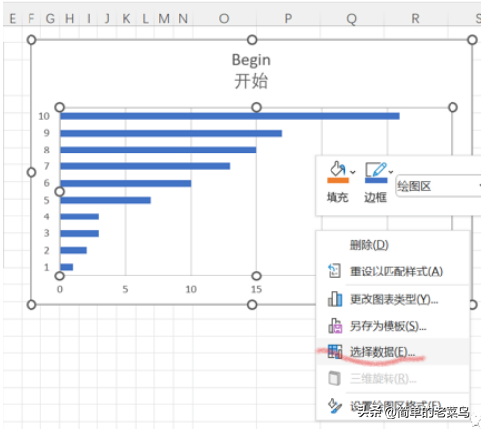Viewport: 481px width, 429px height.
Task: Select the bar for category 2
Action: click(x=74, y=250)
